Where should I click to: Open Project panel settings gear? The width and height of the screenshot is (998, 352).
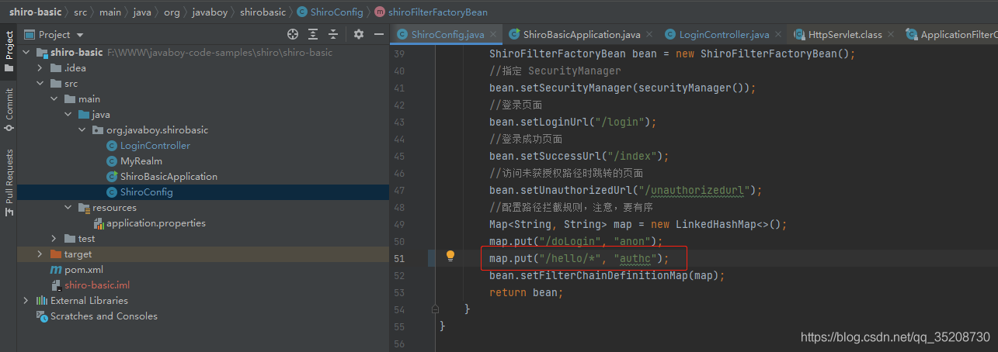[x=359, y=34]
